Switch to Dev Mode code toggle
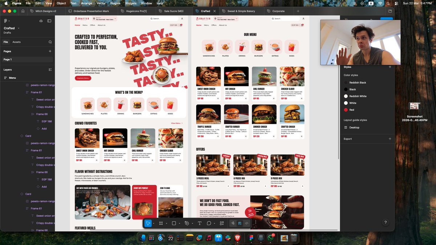436x245 pixels. (247, 223)
